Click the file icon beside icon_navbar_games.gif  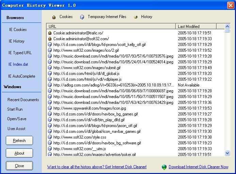pyautogui.click(x=50, y=131)
